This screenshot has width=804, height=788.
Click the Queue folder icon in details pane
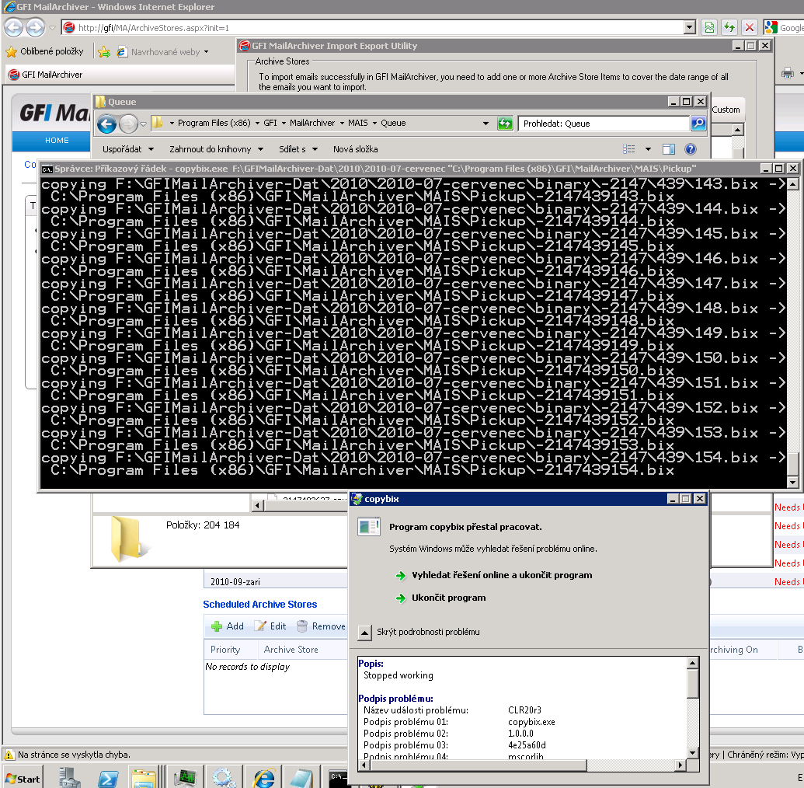(128, 539)
